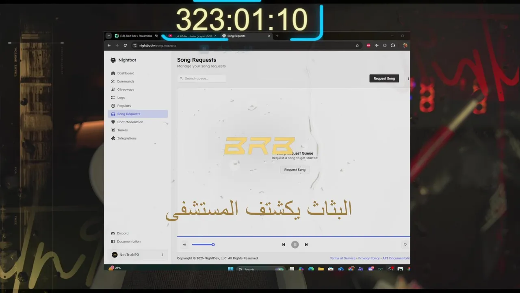Open the Dashboard page in Nightbot sidebar
This screenshot has width=520, height=293.
pos(138,73)
